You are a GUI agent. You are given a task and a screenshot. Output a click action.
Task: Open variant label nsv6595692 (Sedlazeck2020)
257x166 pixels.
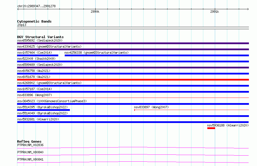click(40, 40)
